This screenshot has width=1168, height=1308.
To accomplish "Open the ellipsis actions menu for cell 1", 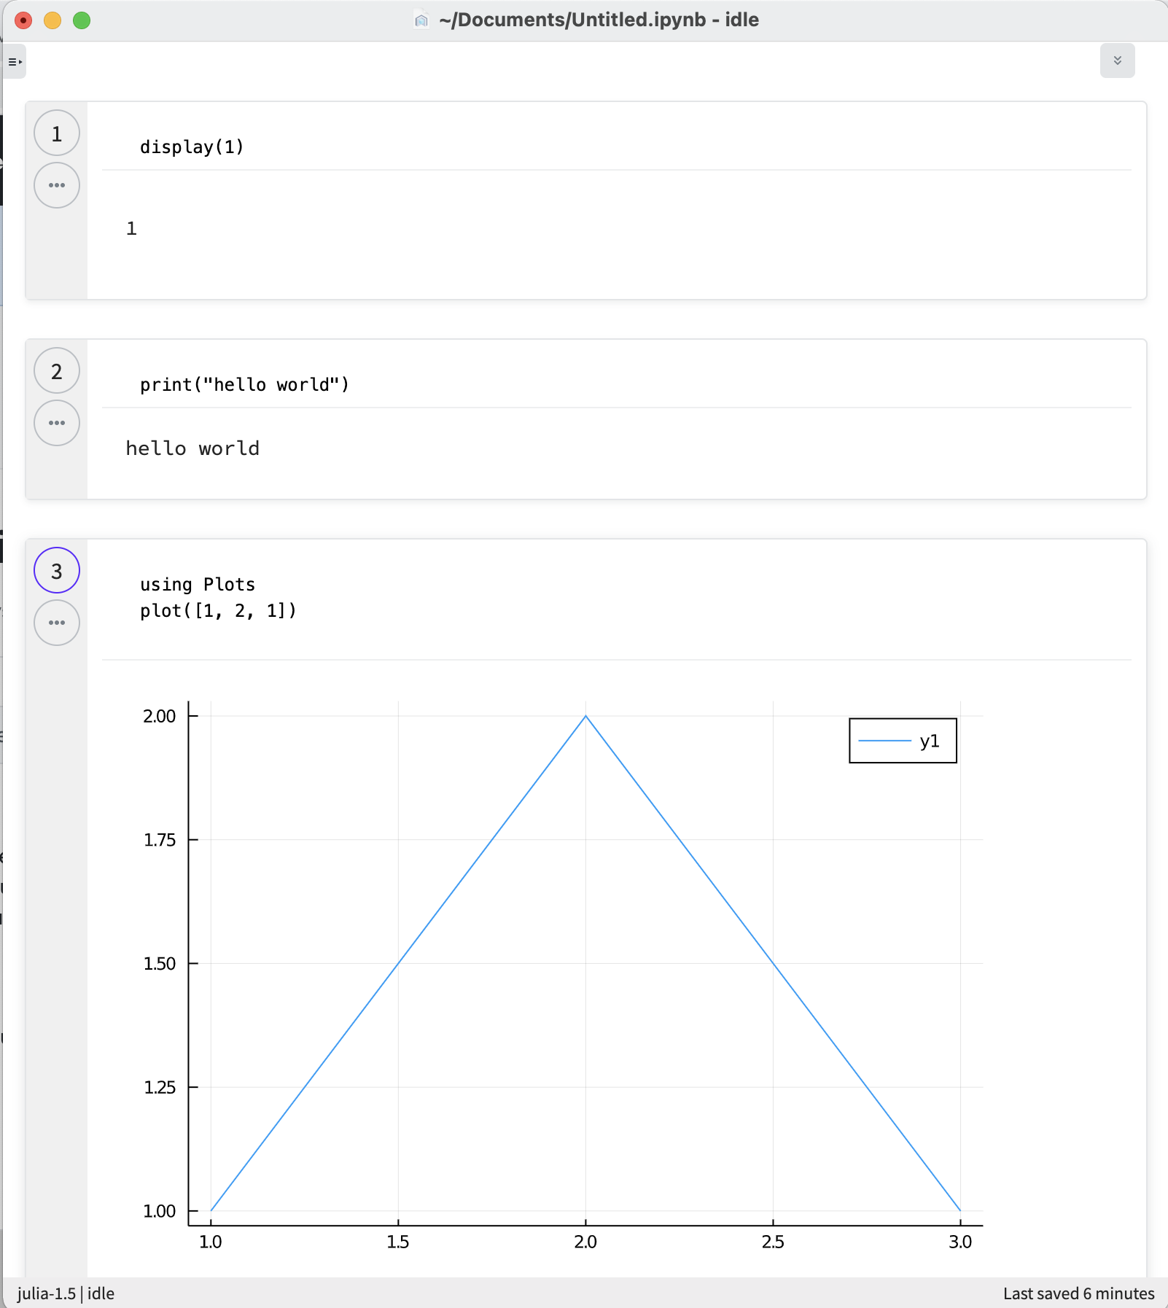I will point(56,185).
